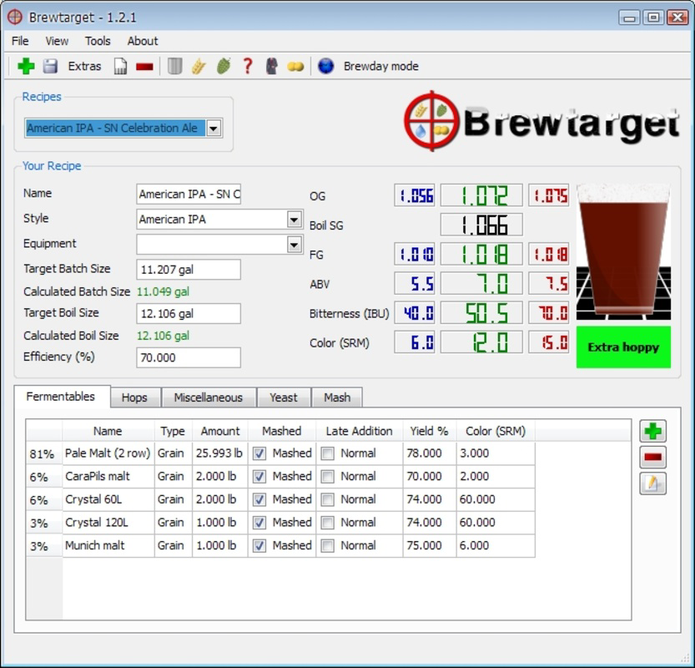Click Brewday mode toolbar button
Screen dimensions: 695x668
click(x=381, y=66)
